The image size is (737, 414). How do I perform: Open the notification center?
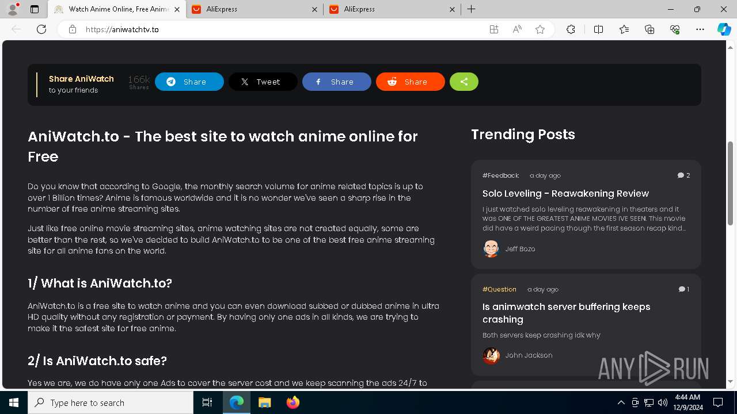pyautogui.click(x=718, y=402)
